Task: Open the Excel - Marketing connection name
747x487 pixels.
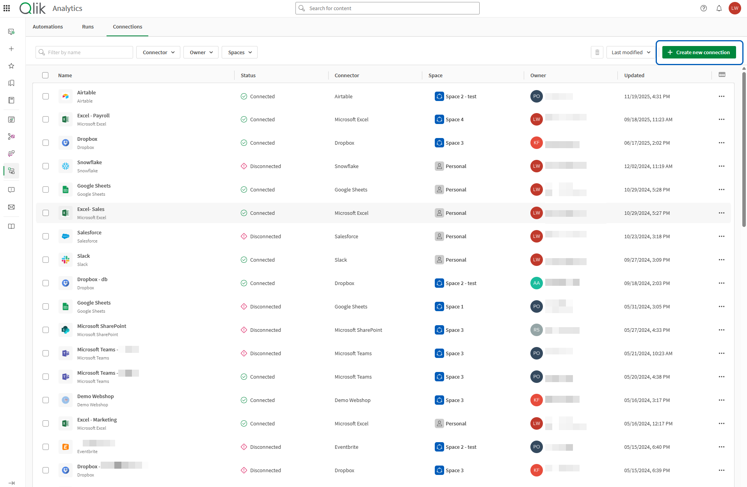Action: [97, 420]
